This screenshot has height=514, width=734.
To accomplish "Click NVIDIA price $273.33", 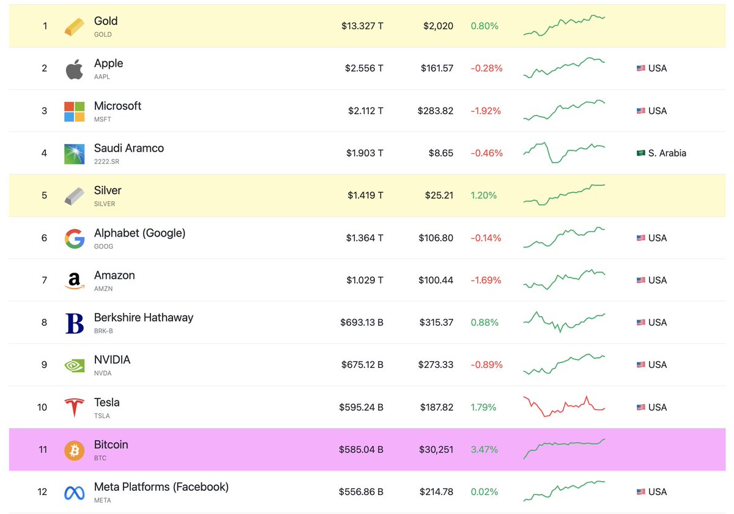I will tap(436, 365).
